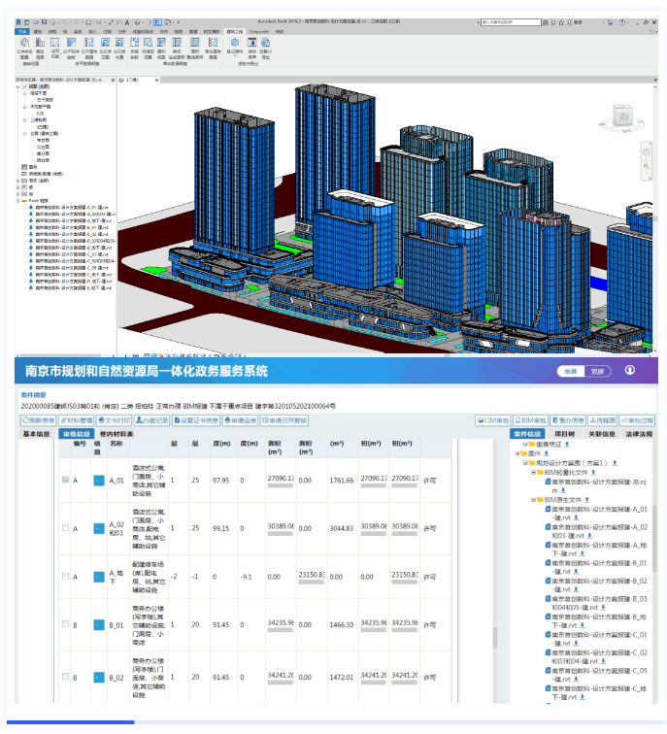Click upload icon next to BIM轻量化文件 folder
Viewport: 667px width, 734px height.
pos(593,472)
